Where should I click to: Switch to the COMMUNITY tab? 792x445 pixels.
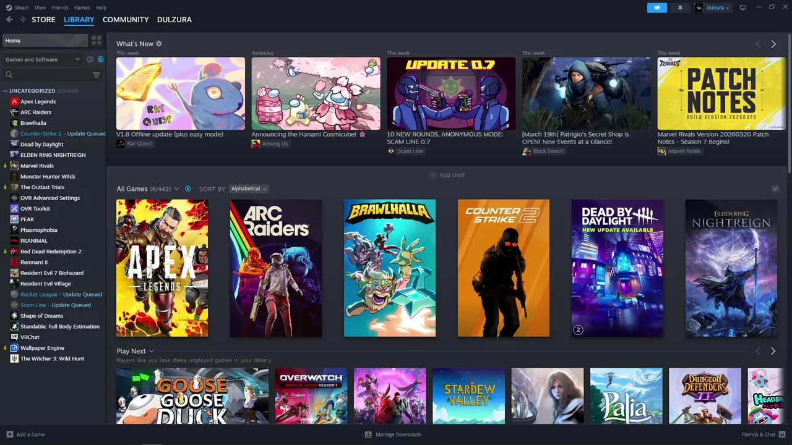126,20
